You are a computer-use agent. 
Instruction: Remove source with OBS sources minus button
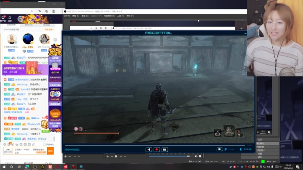[112, 156]
